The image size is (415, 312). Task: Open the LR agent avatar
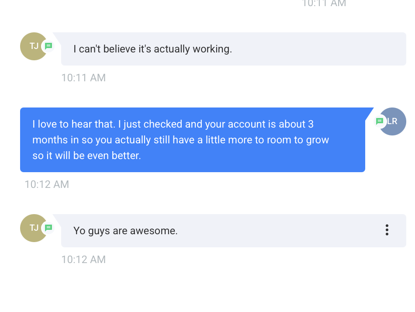[x=394, y=121]
